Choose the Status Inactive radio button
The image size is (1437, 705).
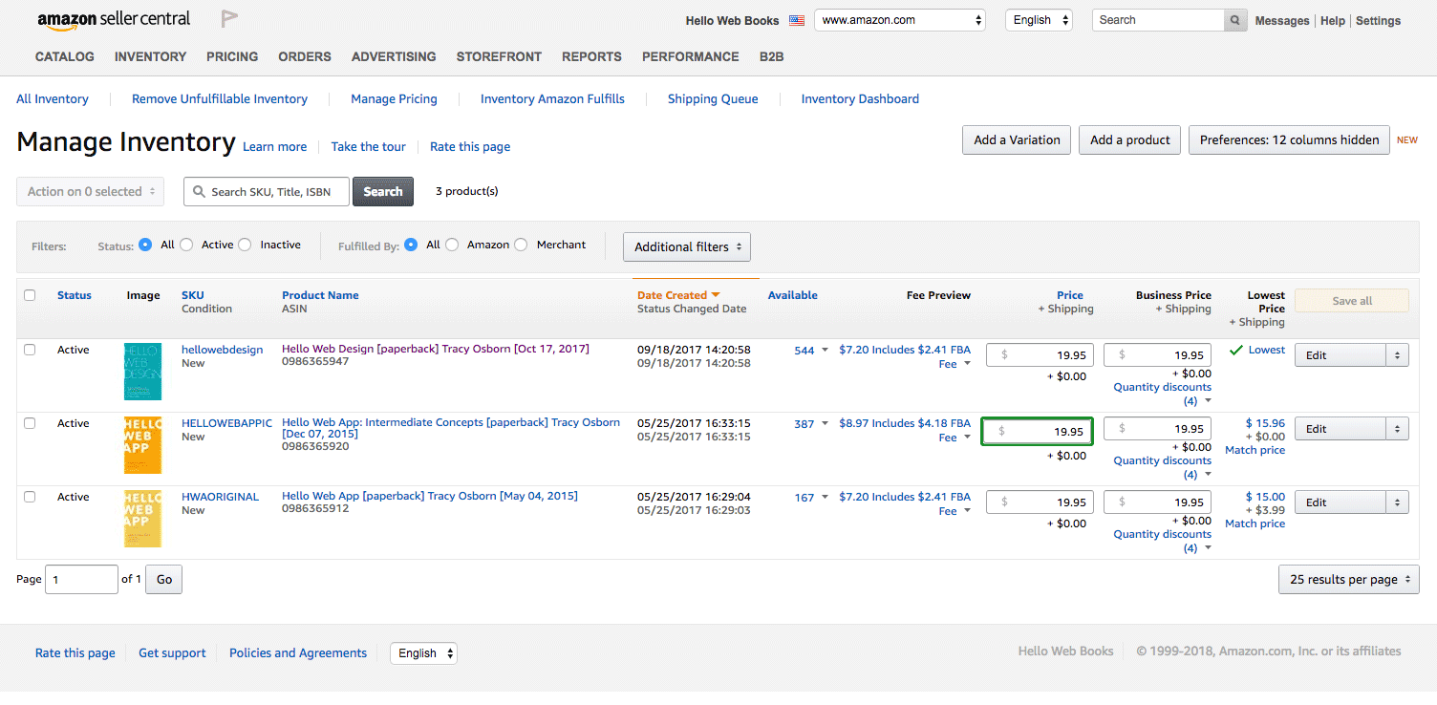click(x=245, y=245)
